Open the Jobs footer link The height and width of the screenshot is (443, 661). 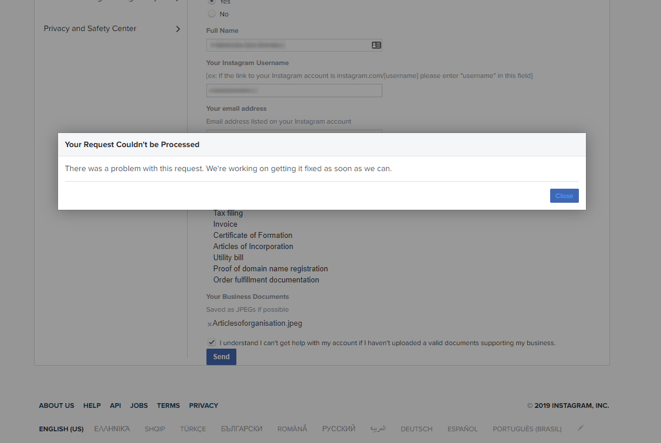[x=138, y=405]
